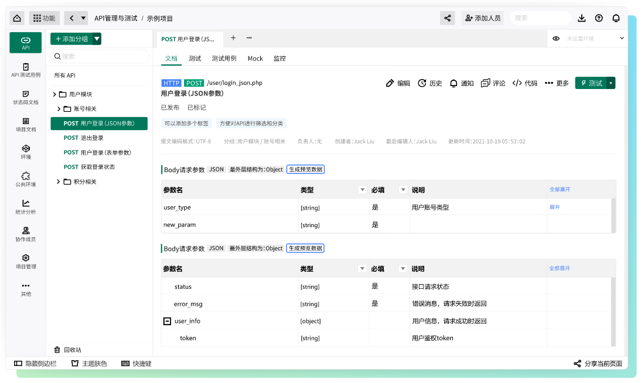This screenshot has width=641, height=383.
Task: Open the notification bell in top bar
Action: coord(616,18)
